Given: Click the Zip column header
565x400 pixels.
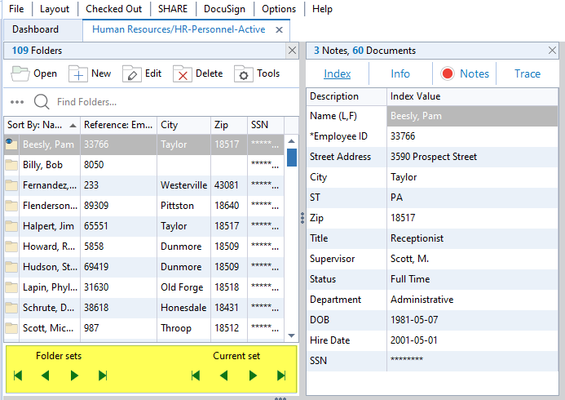Looking at the screenshot, I should pyautogui.click(x=229, y=125).
